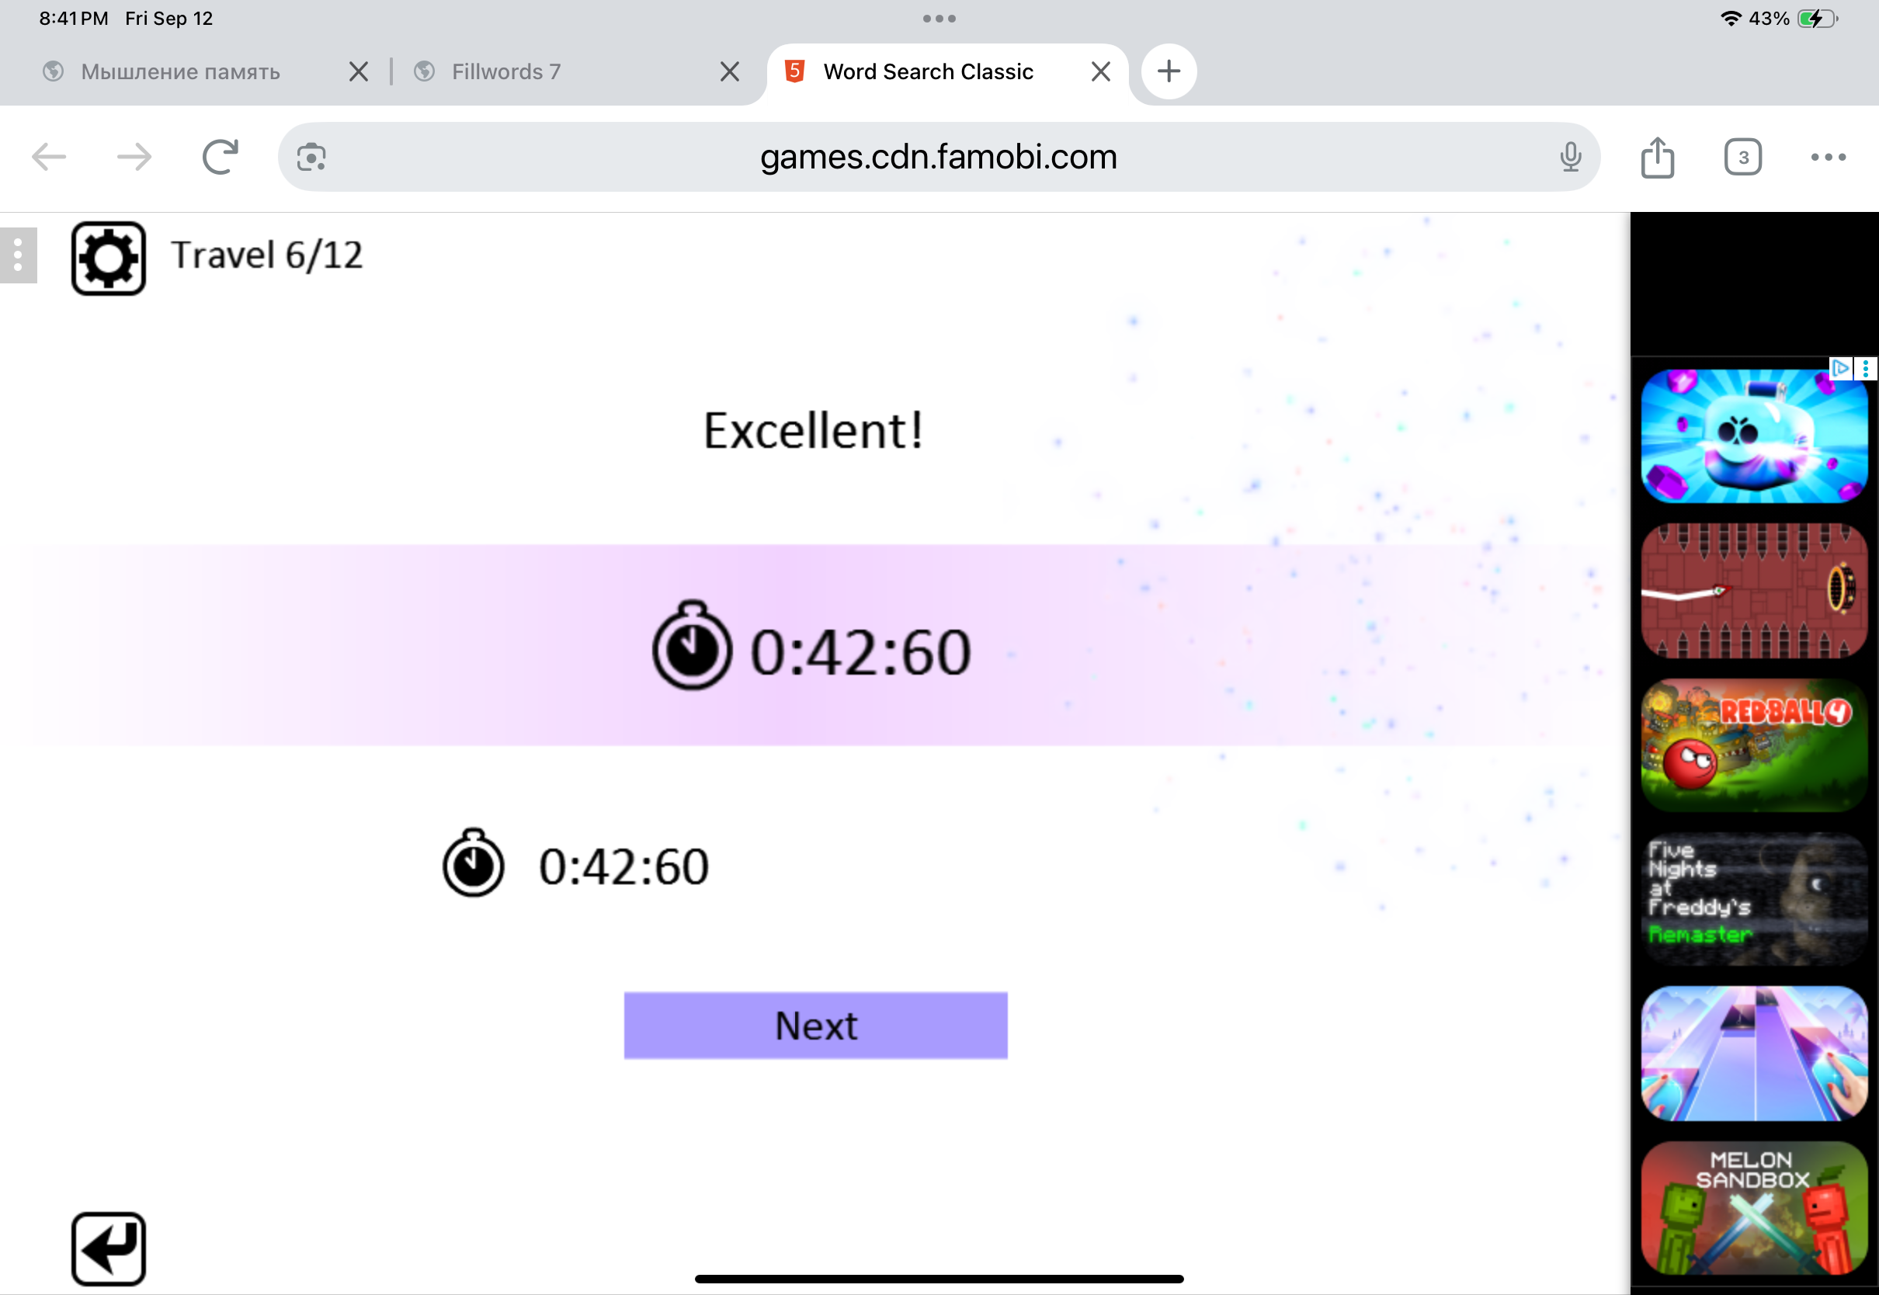The image size is (1879, 1295).
Task: Click the games.cdn.famobi.com address bar
Action: coord(938,157)
